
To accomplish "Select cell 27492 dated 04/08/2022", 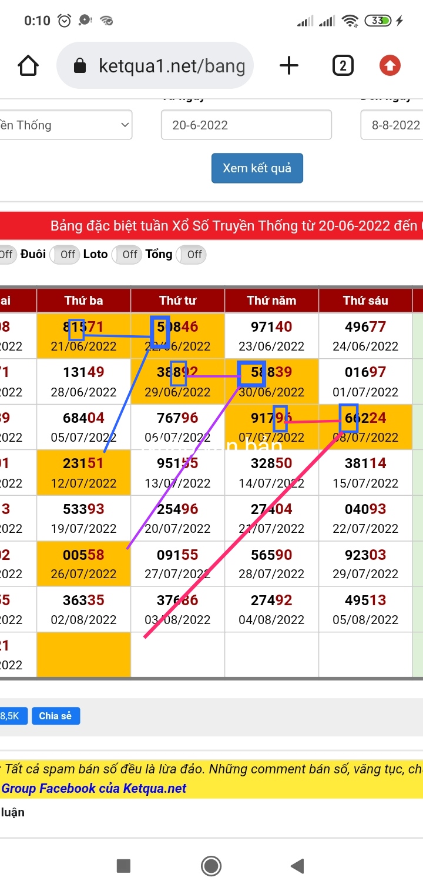I will 271,610.
